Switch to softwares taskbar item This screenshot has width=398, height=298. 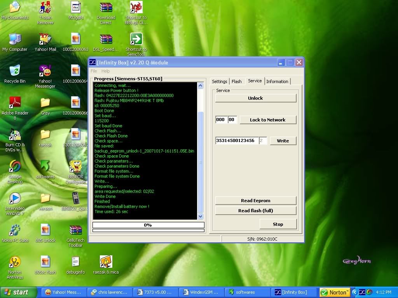coord(248,292)
